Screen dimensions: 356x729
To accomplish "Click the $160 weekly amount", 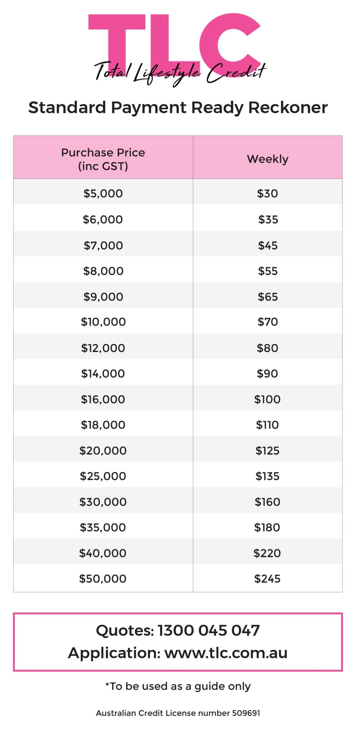I will pos(267,502).
